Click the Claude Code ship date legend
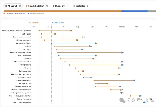Viewport: 156px width, 107px height. pyautogui.click(x=14, y=14)
